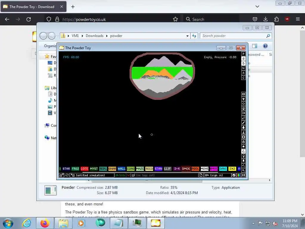This screenshot has height=229, width=305.
Task: Click the new blank simulation icon
Action: pyautogui.click(x=201, y=175)
